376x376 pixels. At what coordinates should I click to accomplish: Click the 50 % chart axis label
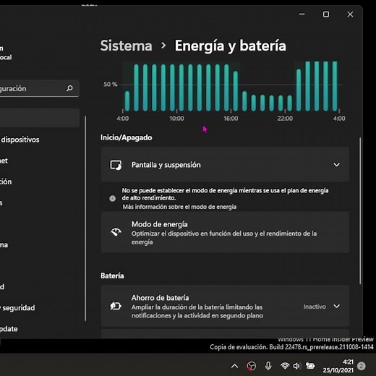[111, 84]
